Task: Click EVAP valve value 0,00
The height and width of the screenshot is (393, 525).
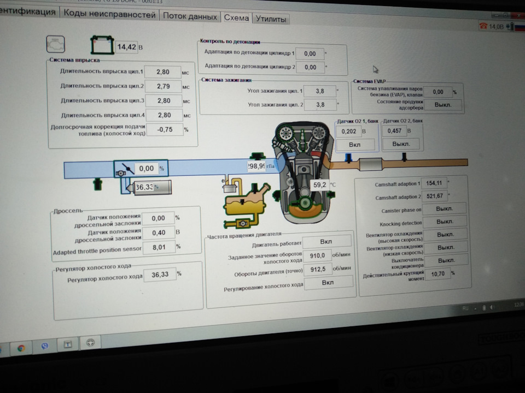Action: tap(437, 92)
